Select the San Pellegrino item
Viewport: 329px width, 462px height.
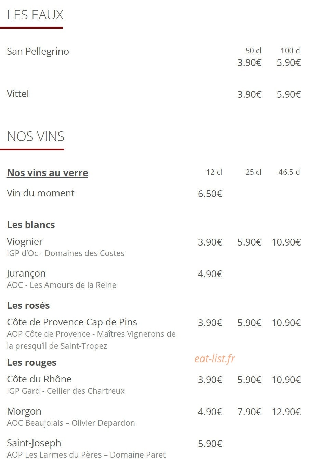click(38, 52)
